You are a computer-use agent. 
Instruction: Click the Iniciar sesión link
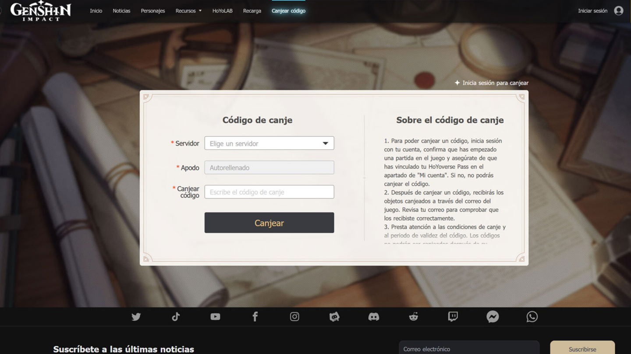click(592, 11)
